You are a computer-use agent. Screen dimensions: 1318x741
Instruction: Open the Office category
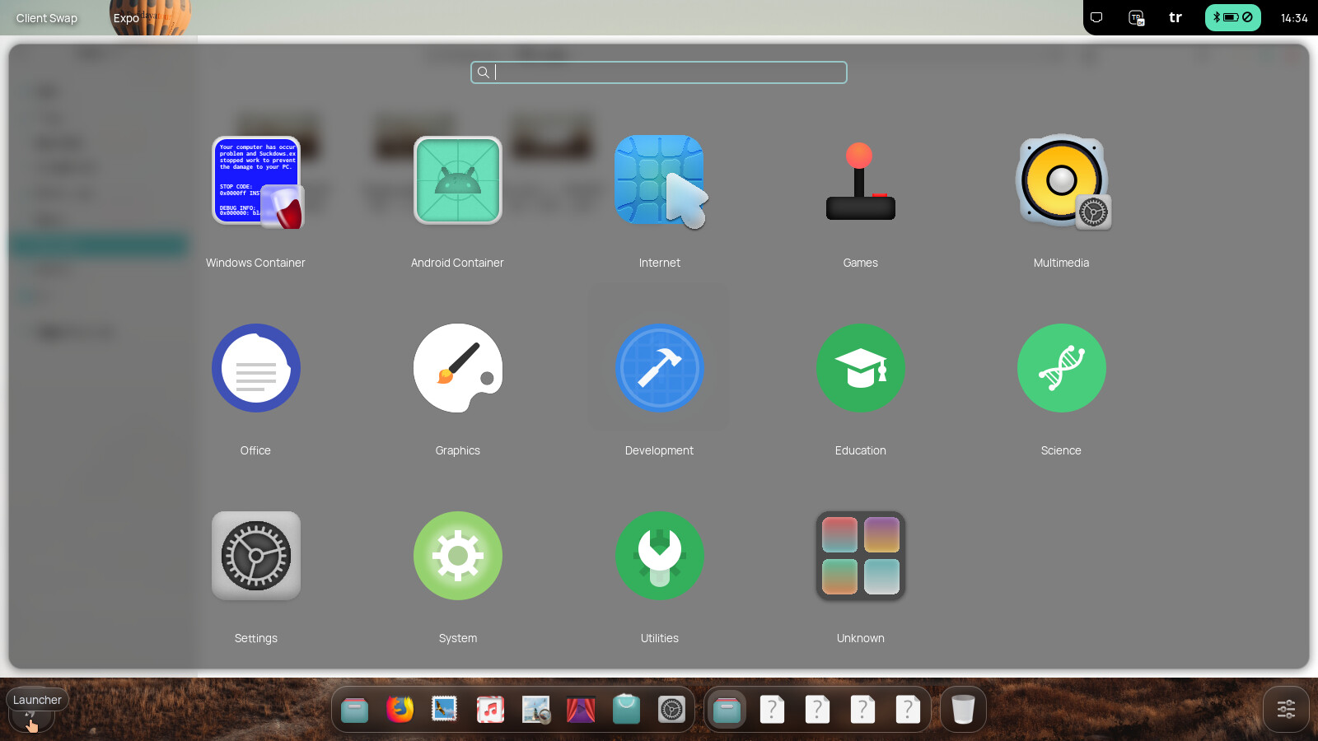coord(256,368)
